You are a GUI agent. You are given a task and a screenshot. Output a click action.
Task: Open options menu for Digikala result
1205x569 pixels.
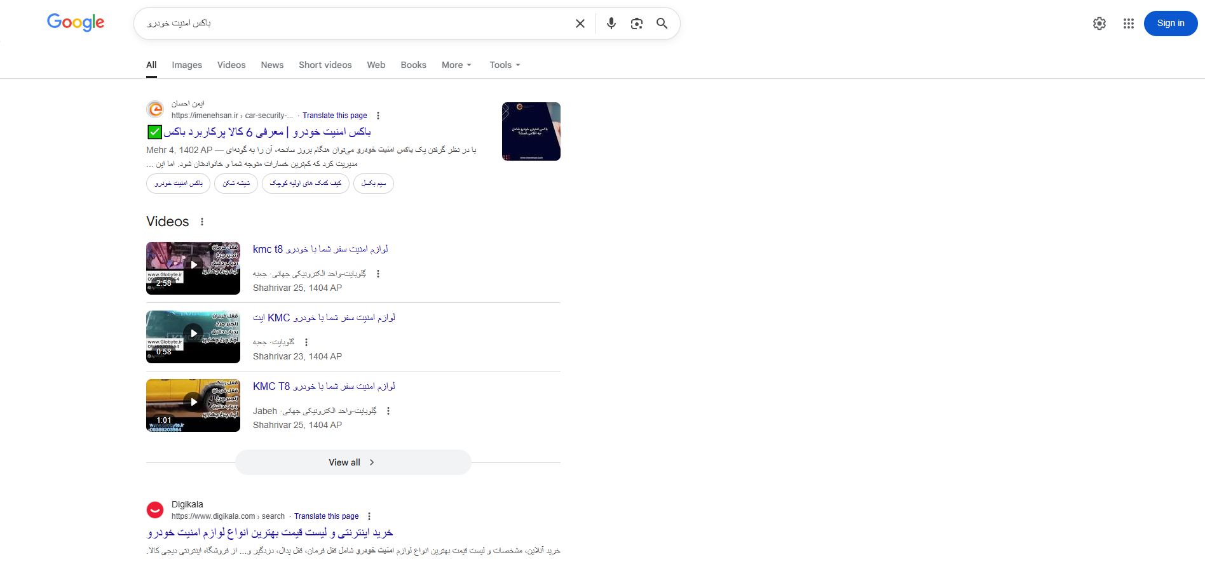369,516
